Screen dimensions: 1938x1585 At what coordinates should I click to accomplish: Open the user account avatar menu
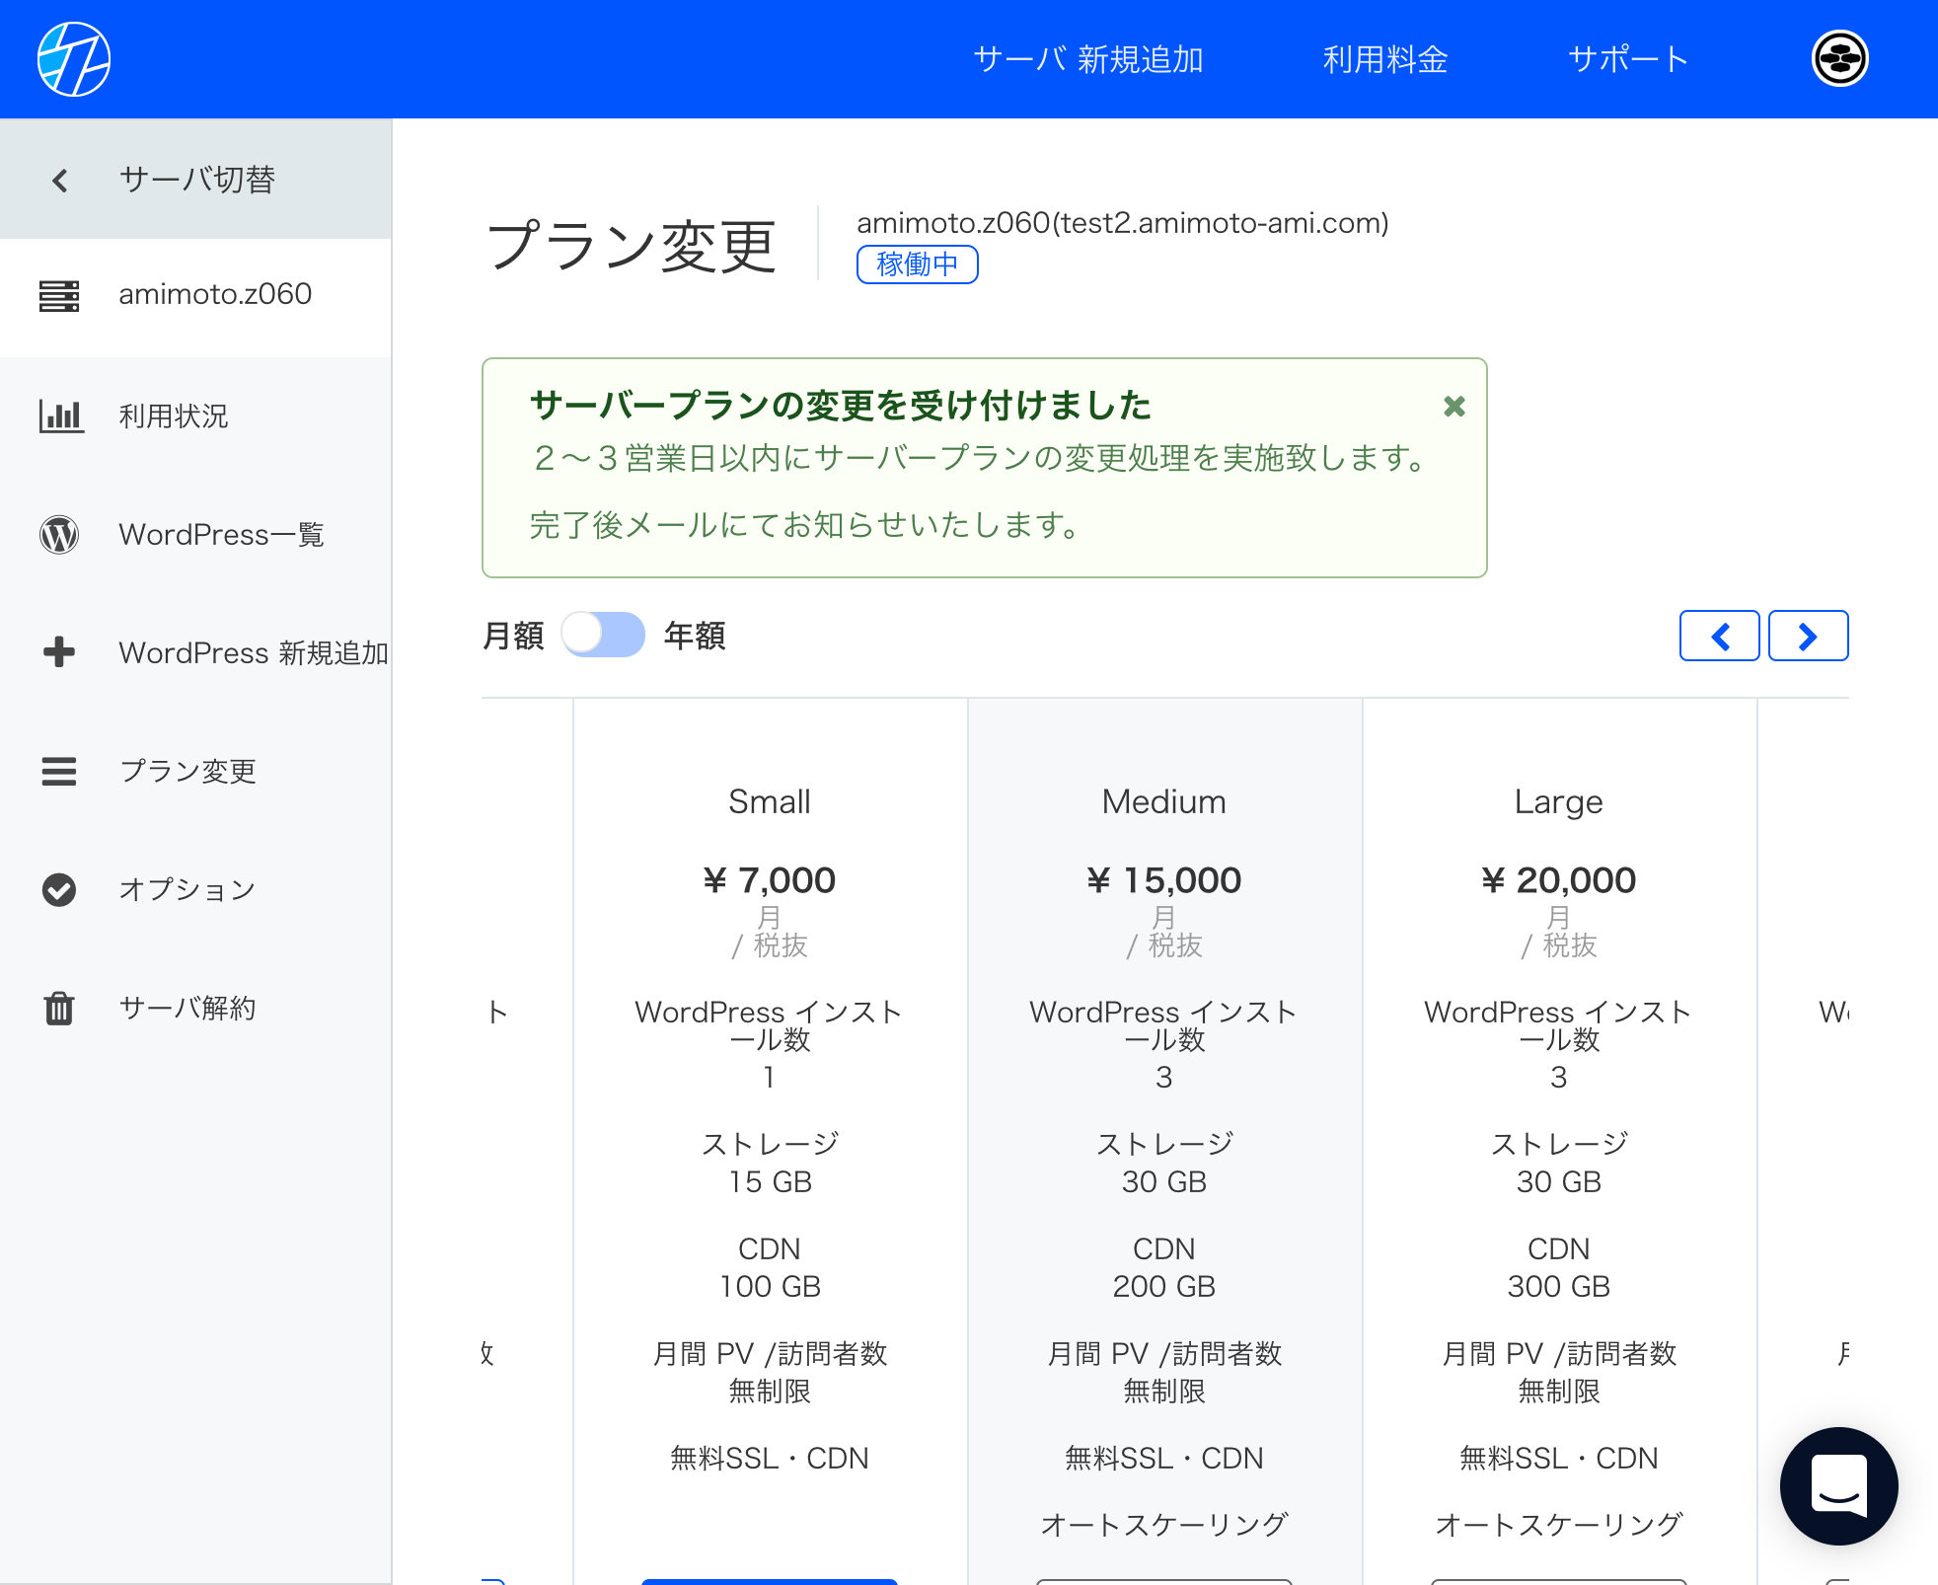click(1839, 59)
